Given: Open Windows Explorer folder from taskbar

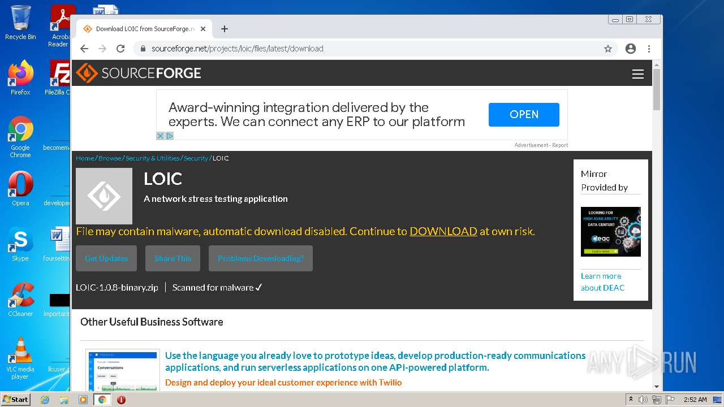Looking at the screenshot, I should tap(64, 400).
